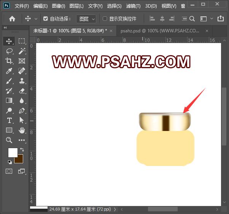The width and height of the screenshot is (229, 214).
Task: Open the status bar info arrow
Action: [115, 209]
